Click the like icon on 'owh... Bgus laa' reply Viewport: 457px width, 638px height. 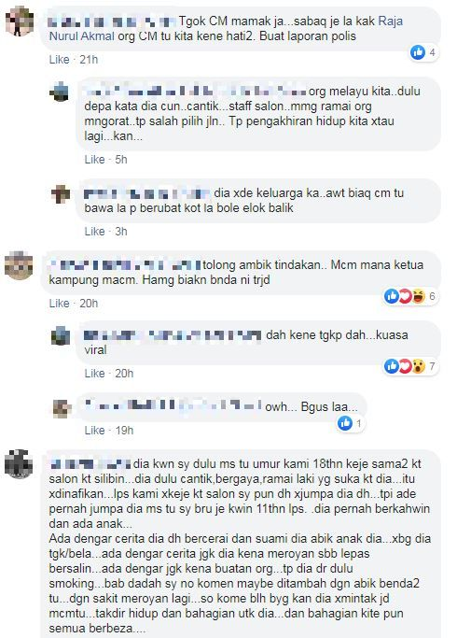pyautogui.click(x=345, y=423)
